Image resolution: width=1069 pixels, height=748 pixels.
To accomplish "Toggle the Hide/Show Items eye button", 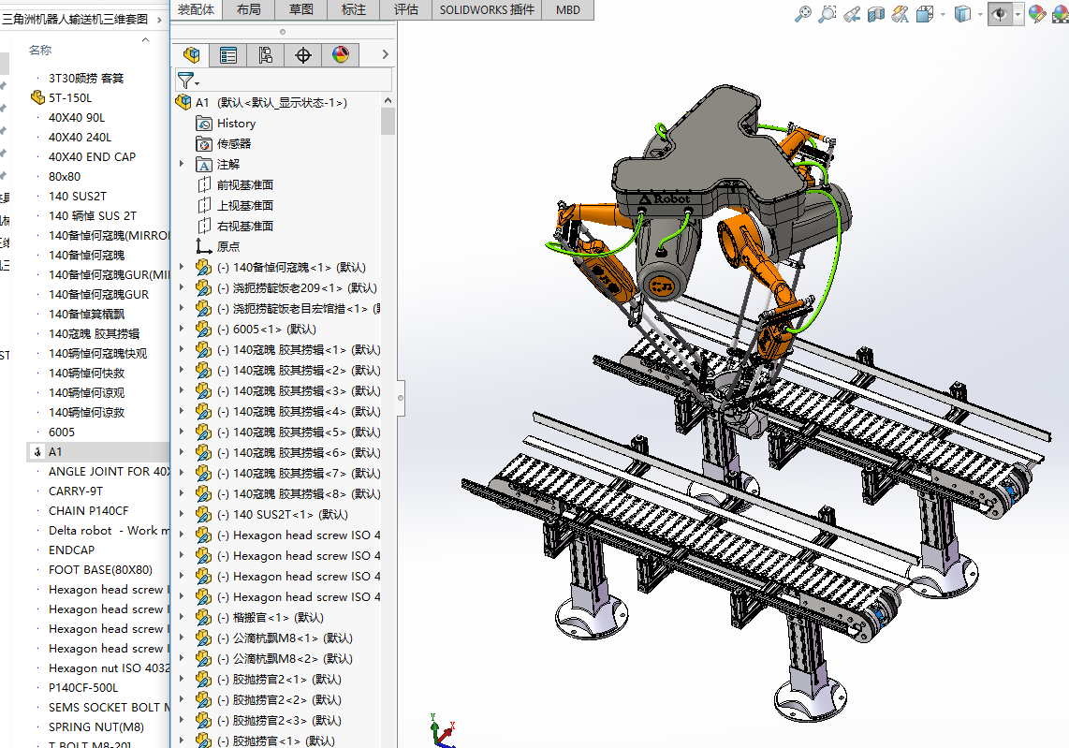I will point(1001,13).
